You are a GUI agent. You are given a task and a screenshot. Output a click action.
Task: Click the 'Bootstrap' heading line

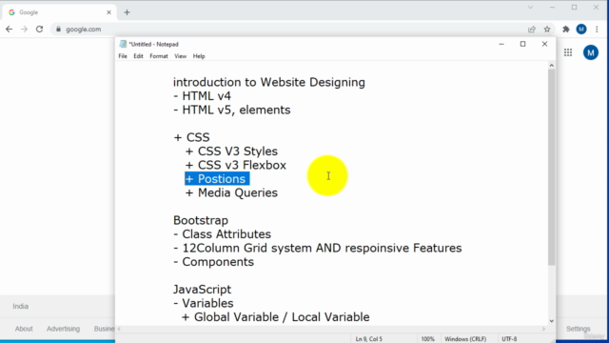(x=201, y=220)
